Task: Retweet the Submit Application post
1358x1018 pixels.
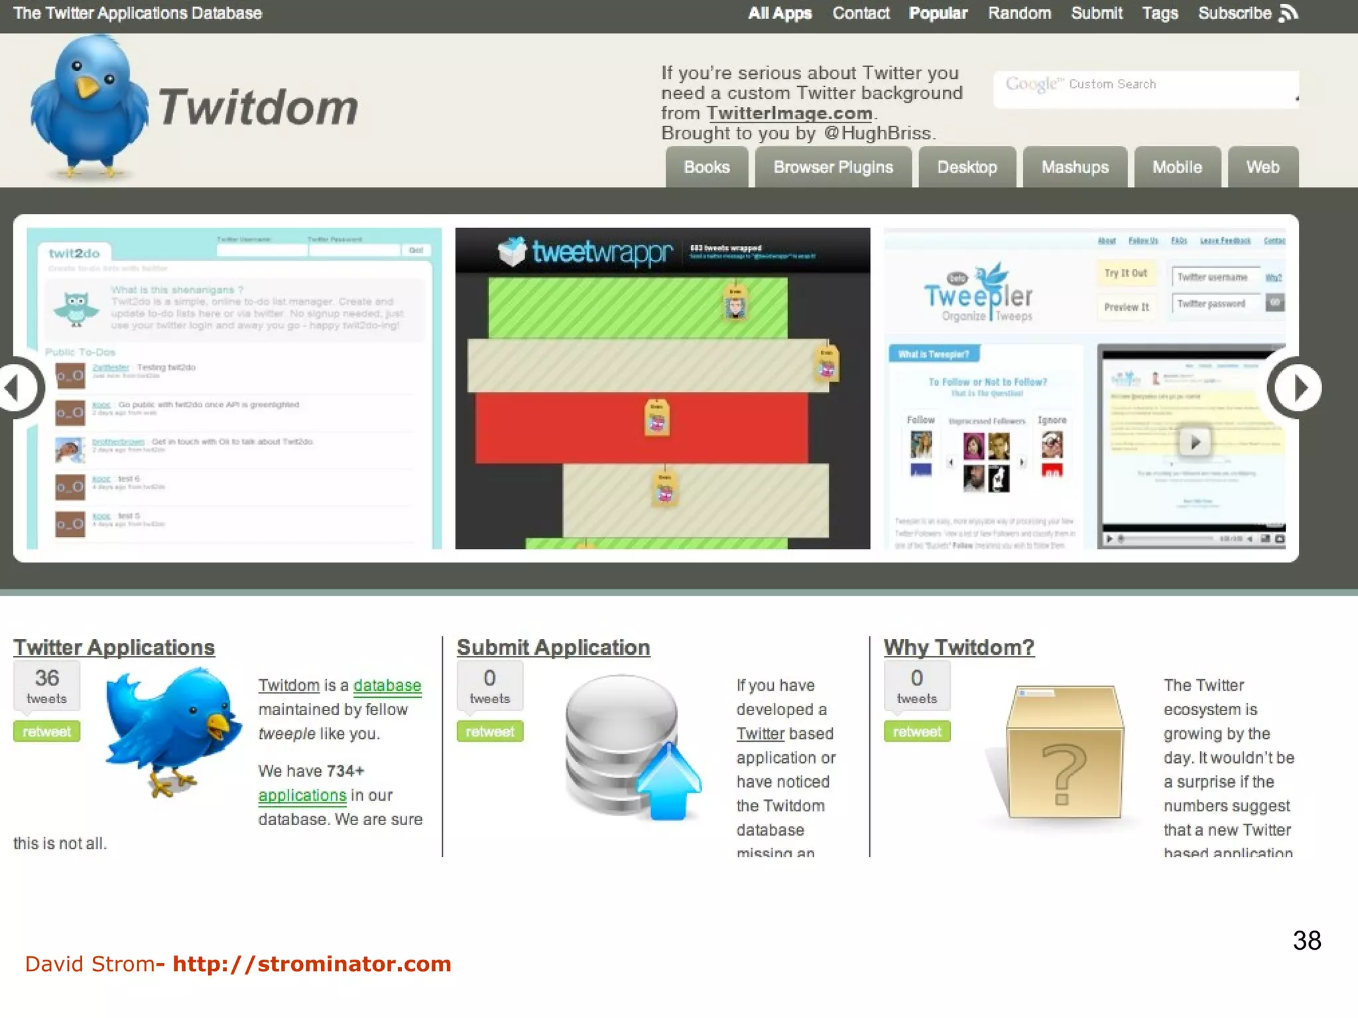Action: tap(489, 732)
